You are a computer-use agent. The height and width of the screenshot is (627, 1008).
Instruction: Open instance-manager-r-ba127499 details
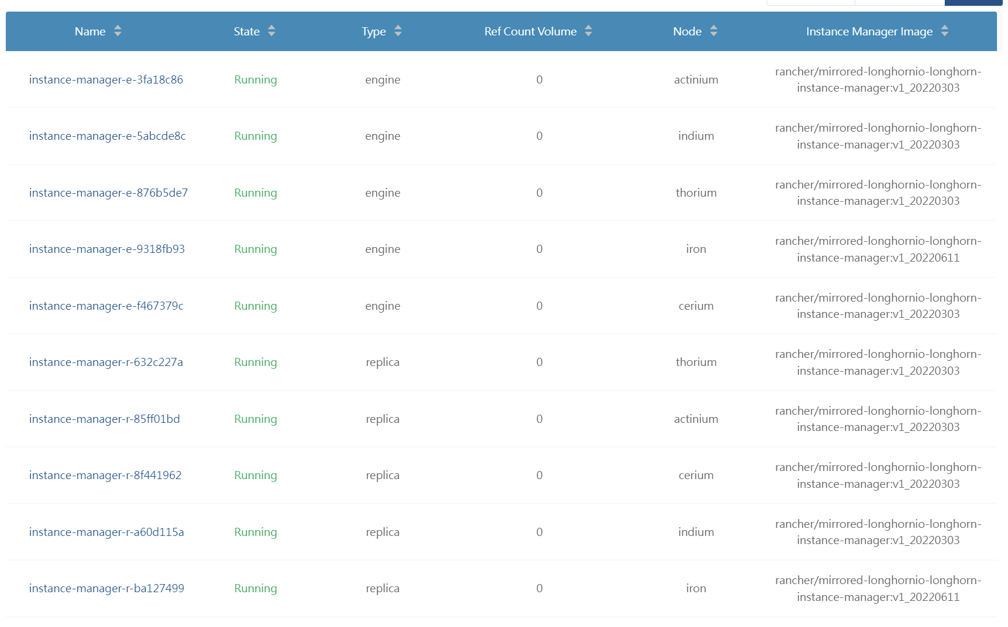(x=107, y=588)
